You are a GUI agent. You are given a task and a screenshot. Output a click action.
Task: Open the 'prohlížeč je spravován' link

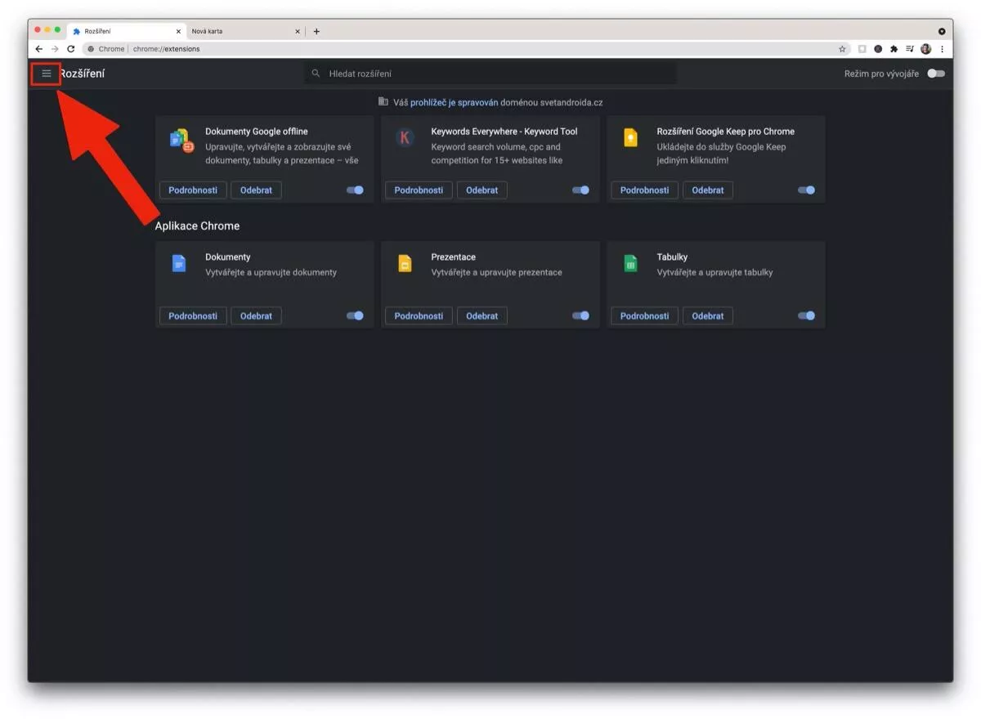(454, 102)
